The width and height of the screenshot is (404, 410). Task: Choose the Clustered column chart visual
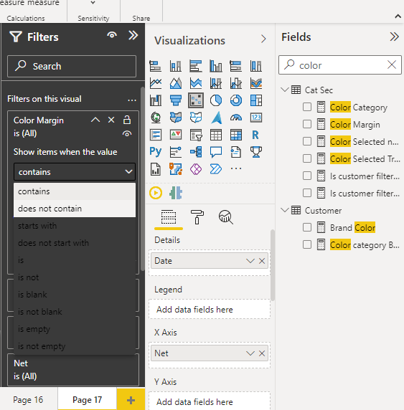click(216, 66)
